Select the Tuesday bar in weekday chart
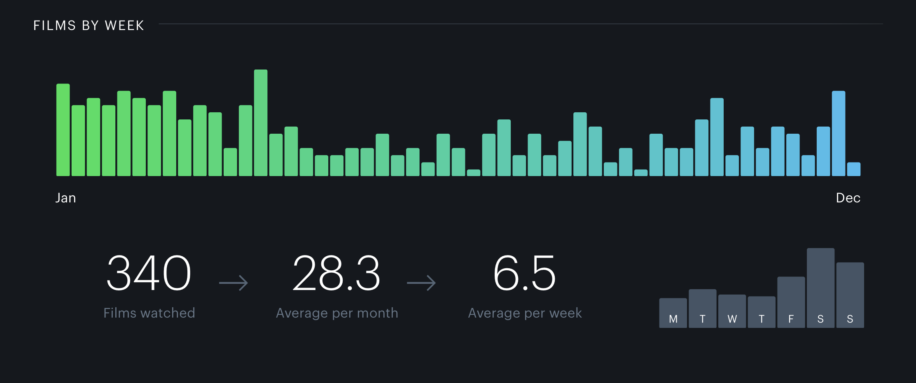This screenshot has height=383, width=916. (x=702, y=309)
